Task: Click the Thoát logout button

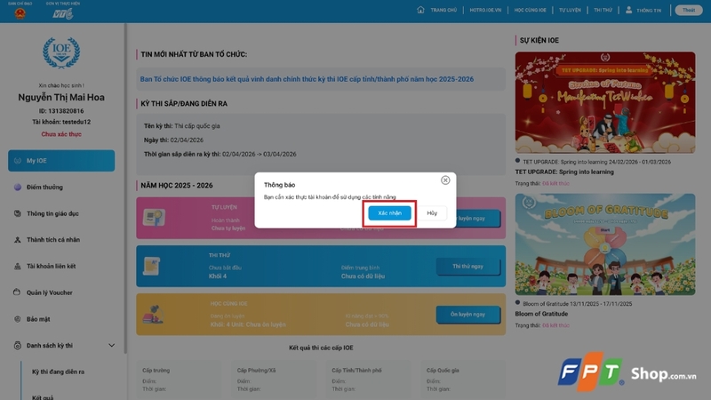Action: [x=688, y=10]
